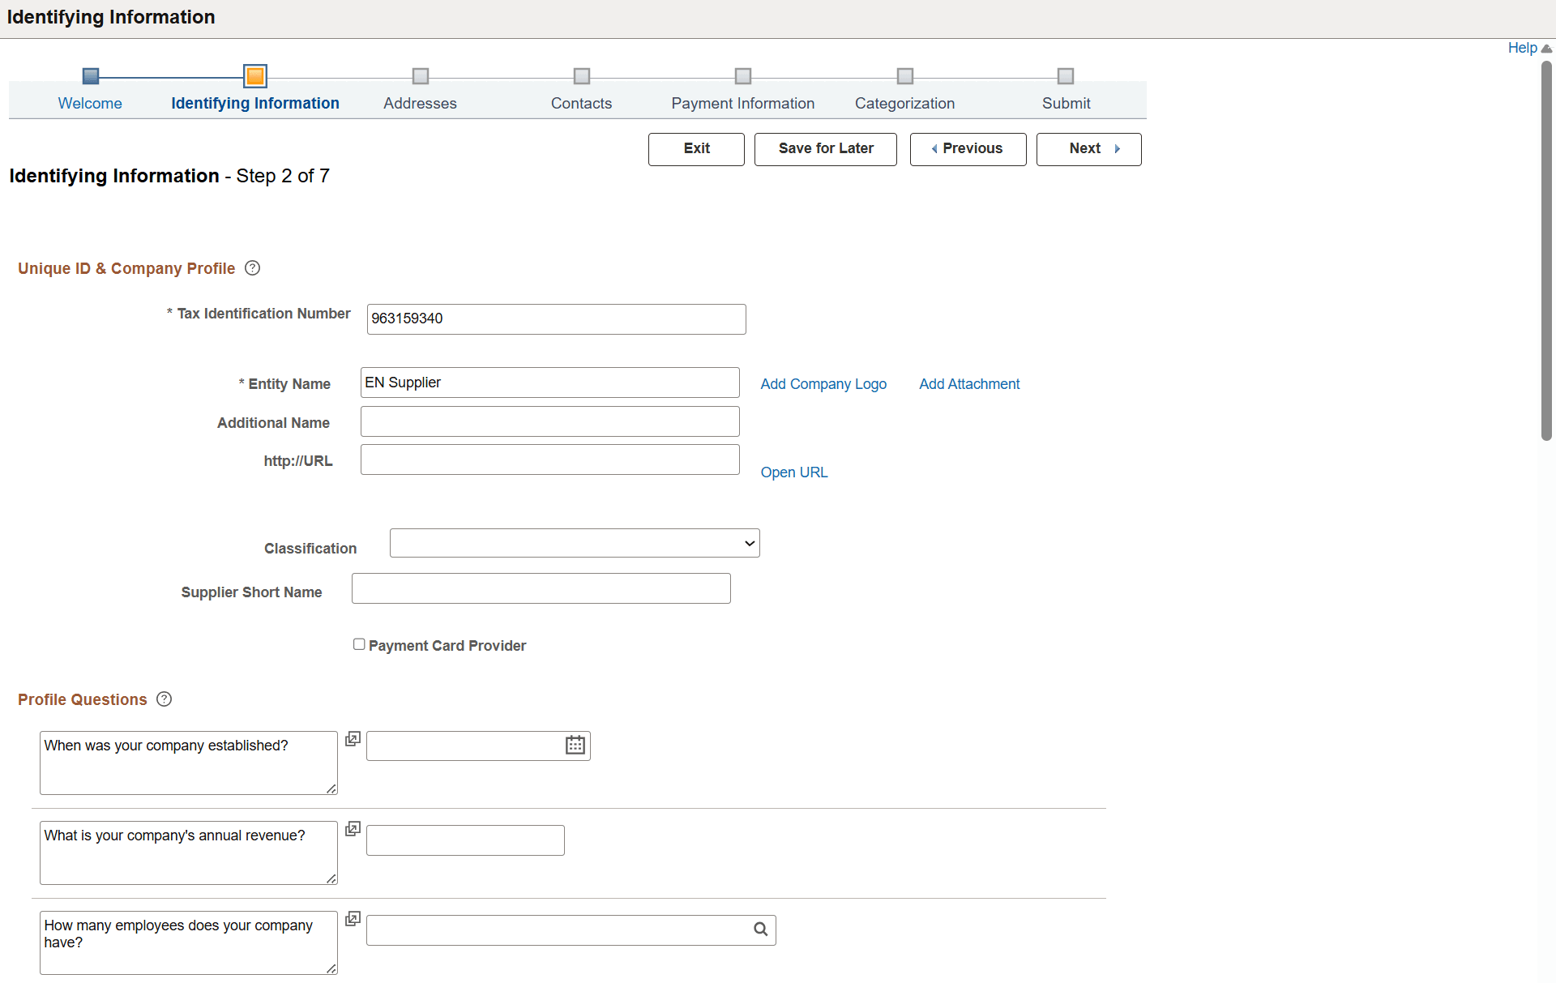This screenshot has width=1556, height=983.
Task: Open the popup icon beside the annual revenue question
Action: [353, 828]
